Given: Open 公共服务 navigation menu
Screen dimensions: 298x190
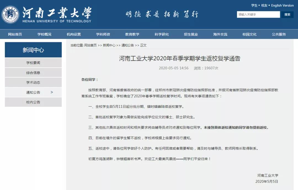Looking at the screenshot, I should pyautogui.click(x=279, y=34).
